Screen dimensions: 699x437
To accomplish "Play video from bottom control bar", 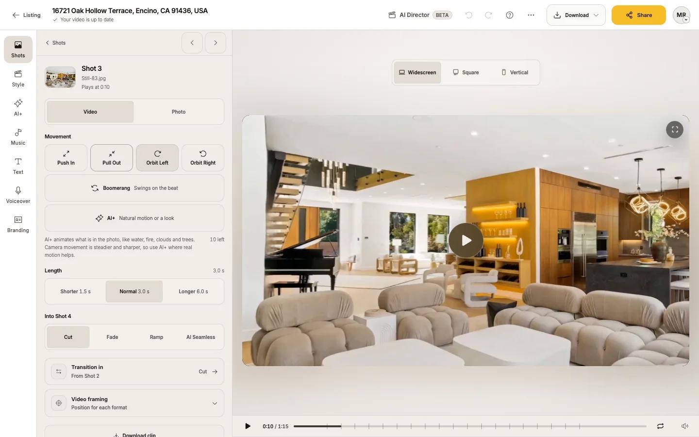I will [248, 426].
